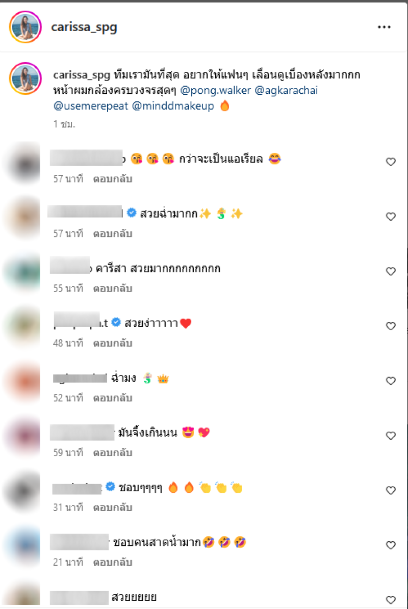Like the สวยยยยย comment
Viewport: 408px width, 609px height.
391,600
